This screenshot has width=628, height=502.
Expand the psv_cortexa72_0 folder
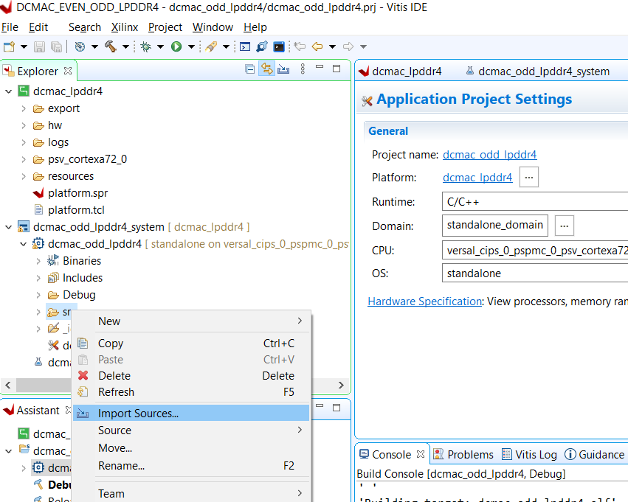tap(24, 159)
